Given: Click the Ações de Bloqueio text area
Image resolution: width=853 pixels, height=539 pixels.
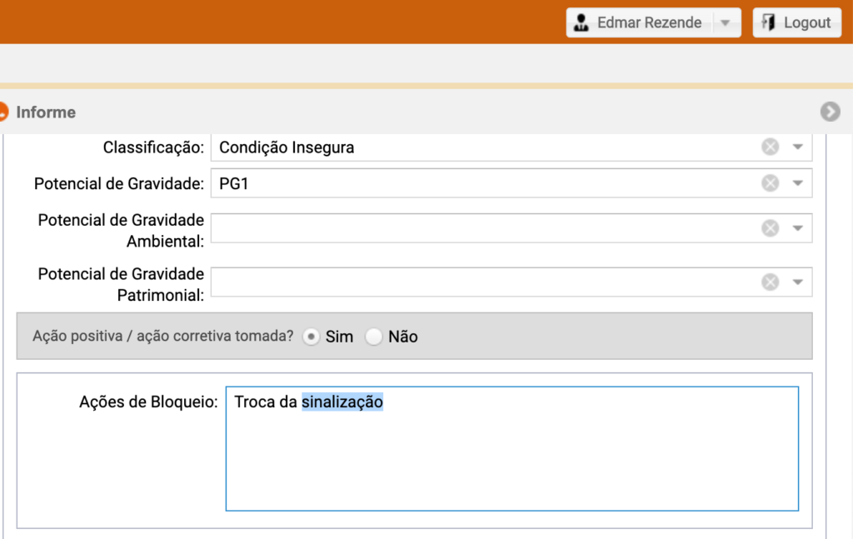Looking at the screenshot, I should [512, 449].
